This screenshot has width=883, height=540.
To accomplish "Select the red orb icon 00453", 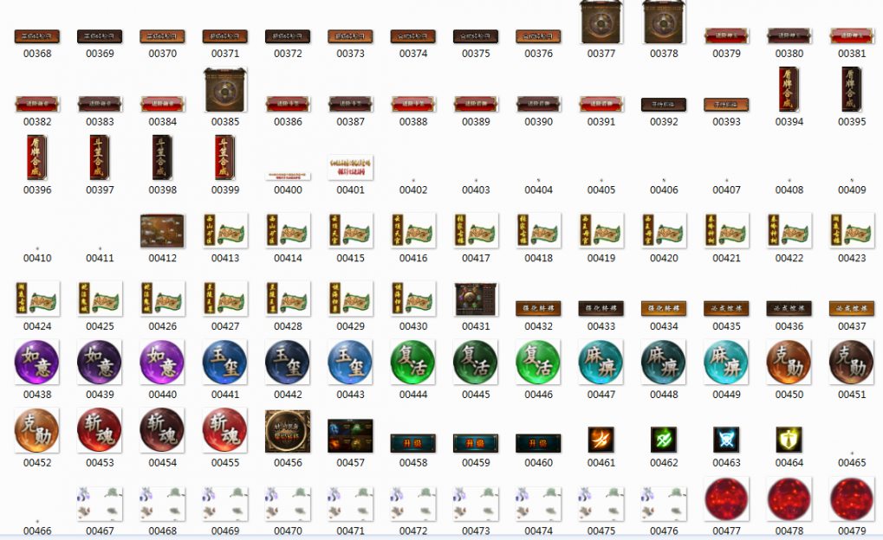I will click(x=100, y=430).
